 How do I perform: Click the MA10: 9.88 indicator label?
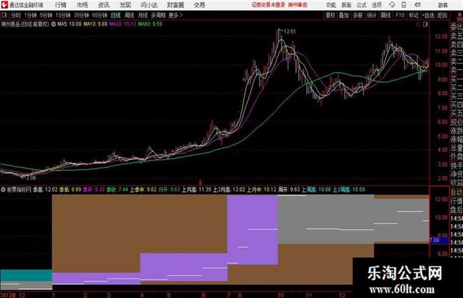[96, 24]
